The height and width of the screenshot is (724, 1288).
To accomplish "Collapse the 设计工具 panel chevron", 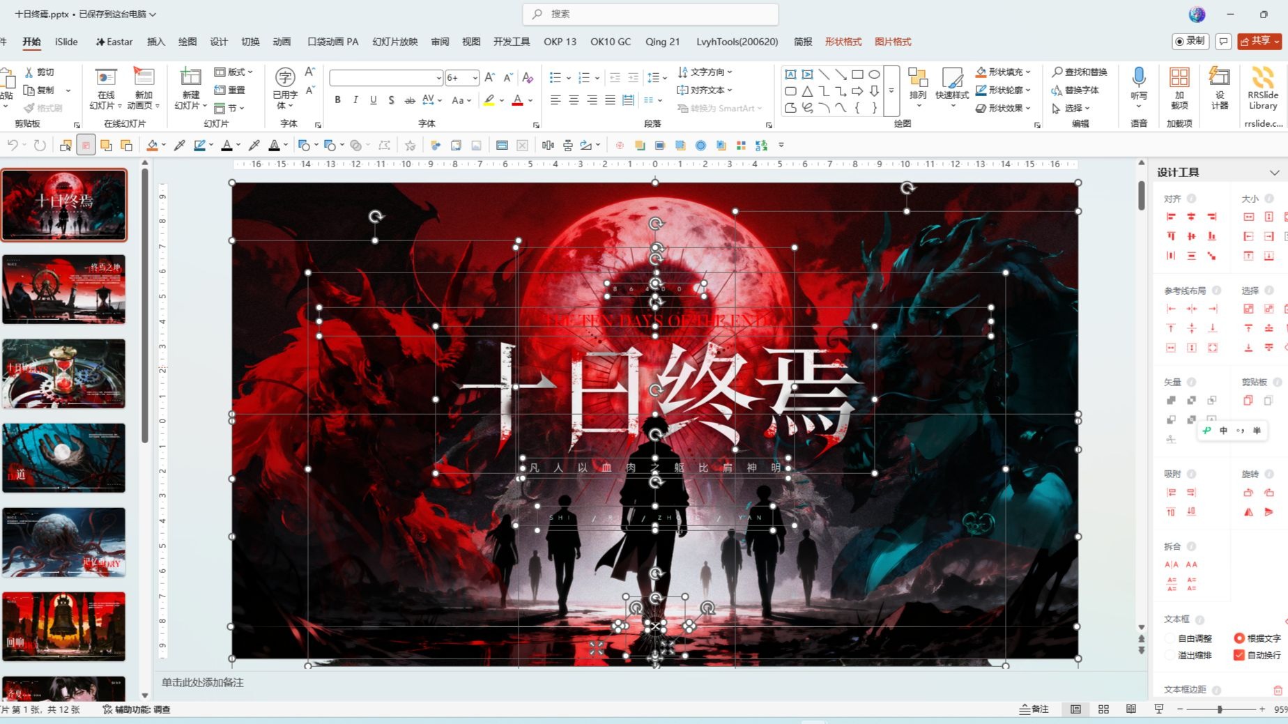I will (x=1274, y=172).
